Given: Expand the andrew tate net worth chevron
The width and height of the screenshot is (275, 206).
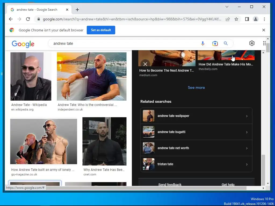Looking at the screenshot, I should (247, 148).
